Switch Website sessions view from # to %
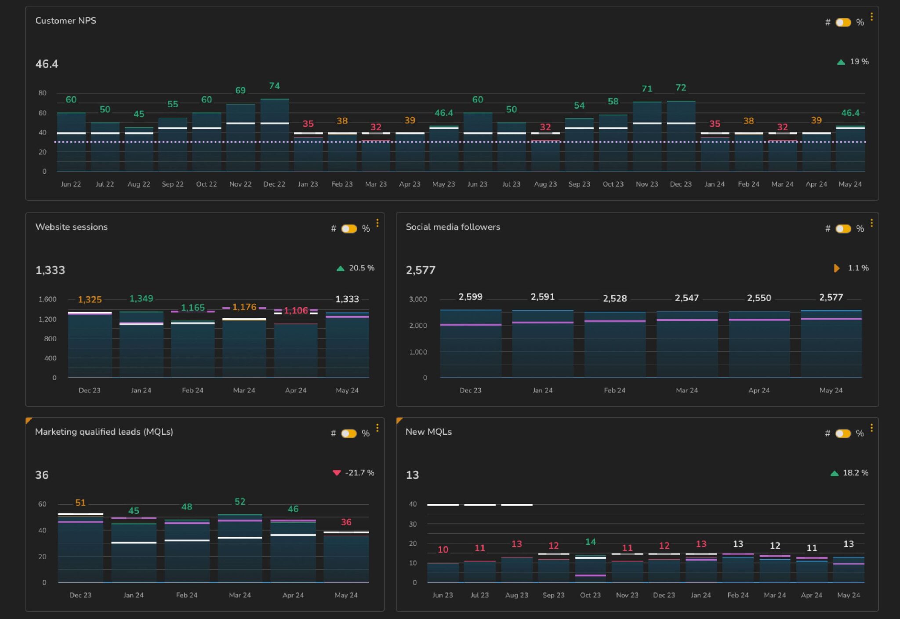Image resolution: width=900 pixels, height=619 pixels. pos(348,228)
